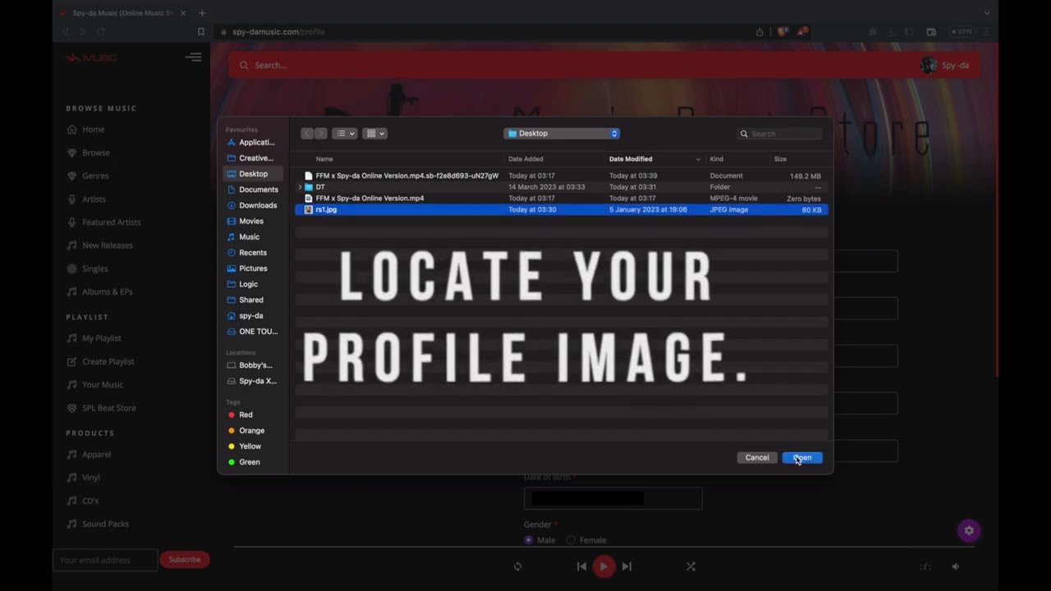Screen dimensions: 1051x591
Task: Click the email address input field
Action: (x=105, y=560)
